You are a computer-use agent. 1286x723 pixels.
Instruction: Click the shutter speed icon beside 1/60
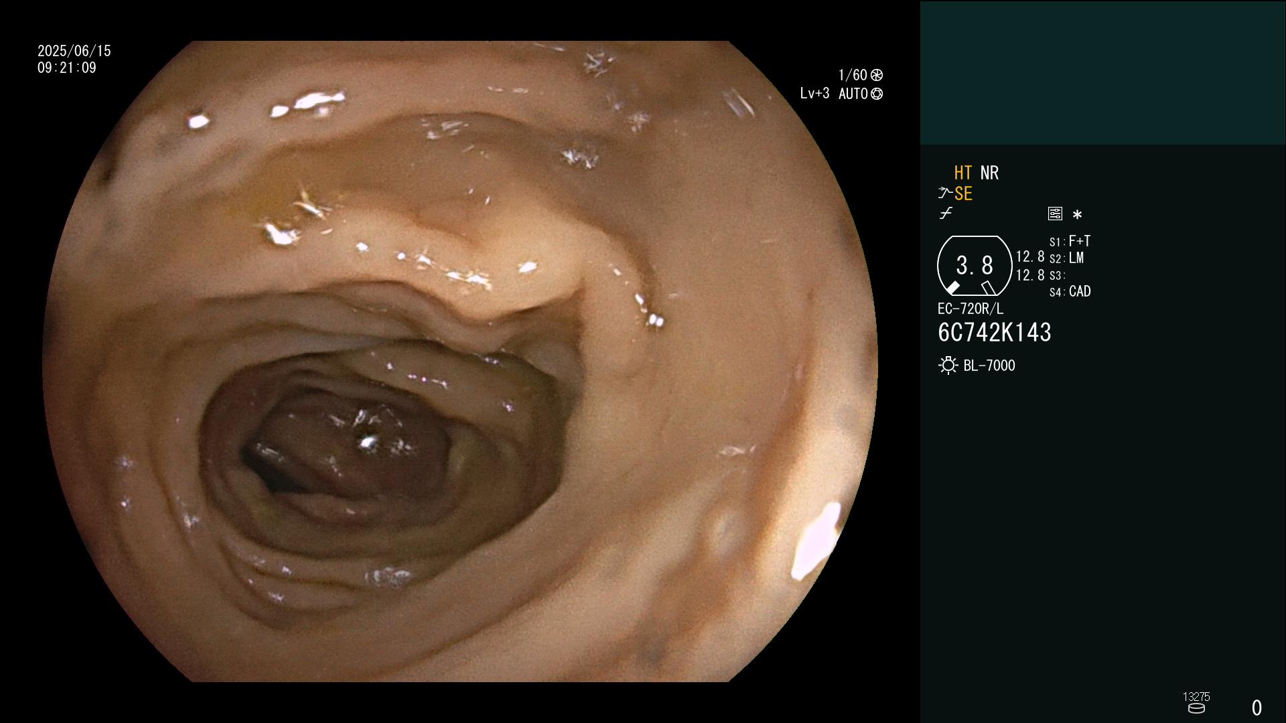point(876,75)
